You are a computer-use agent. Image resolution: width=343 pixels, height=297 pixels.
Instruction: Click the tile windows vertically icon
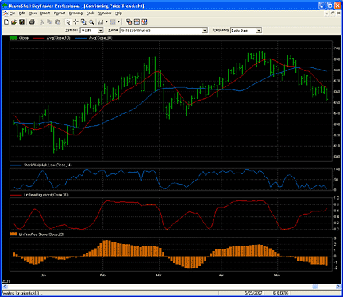(145, 22)
